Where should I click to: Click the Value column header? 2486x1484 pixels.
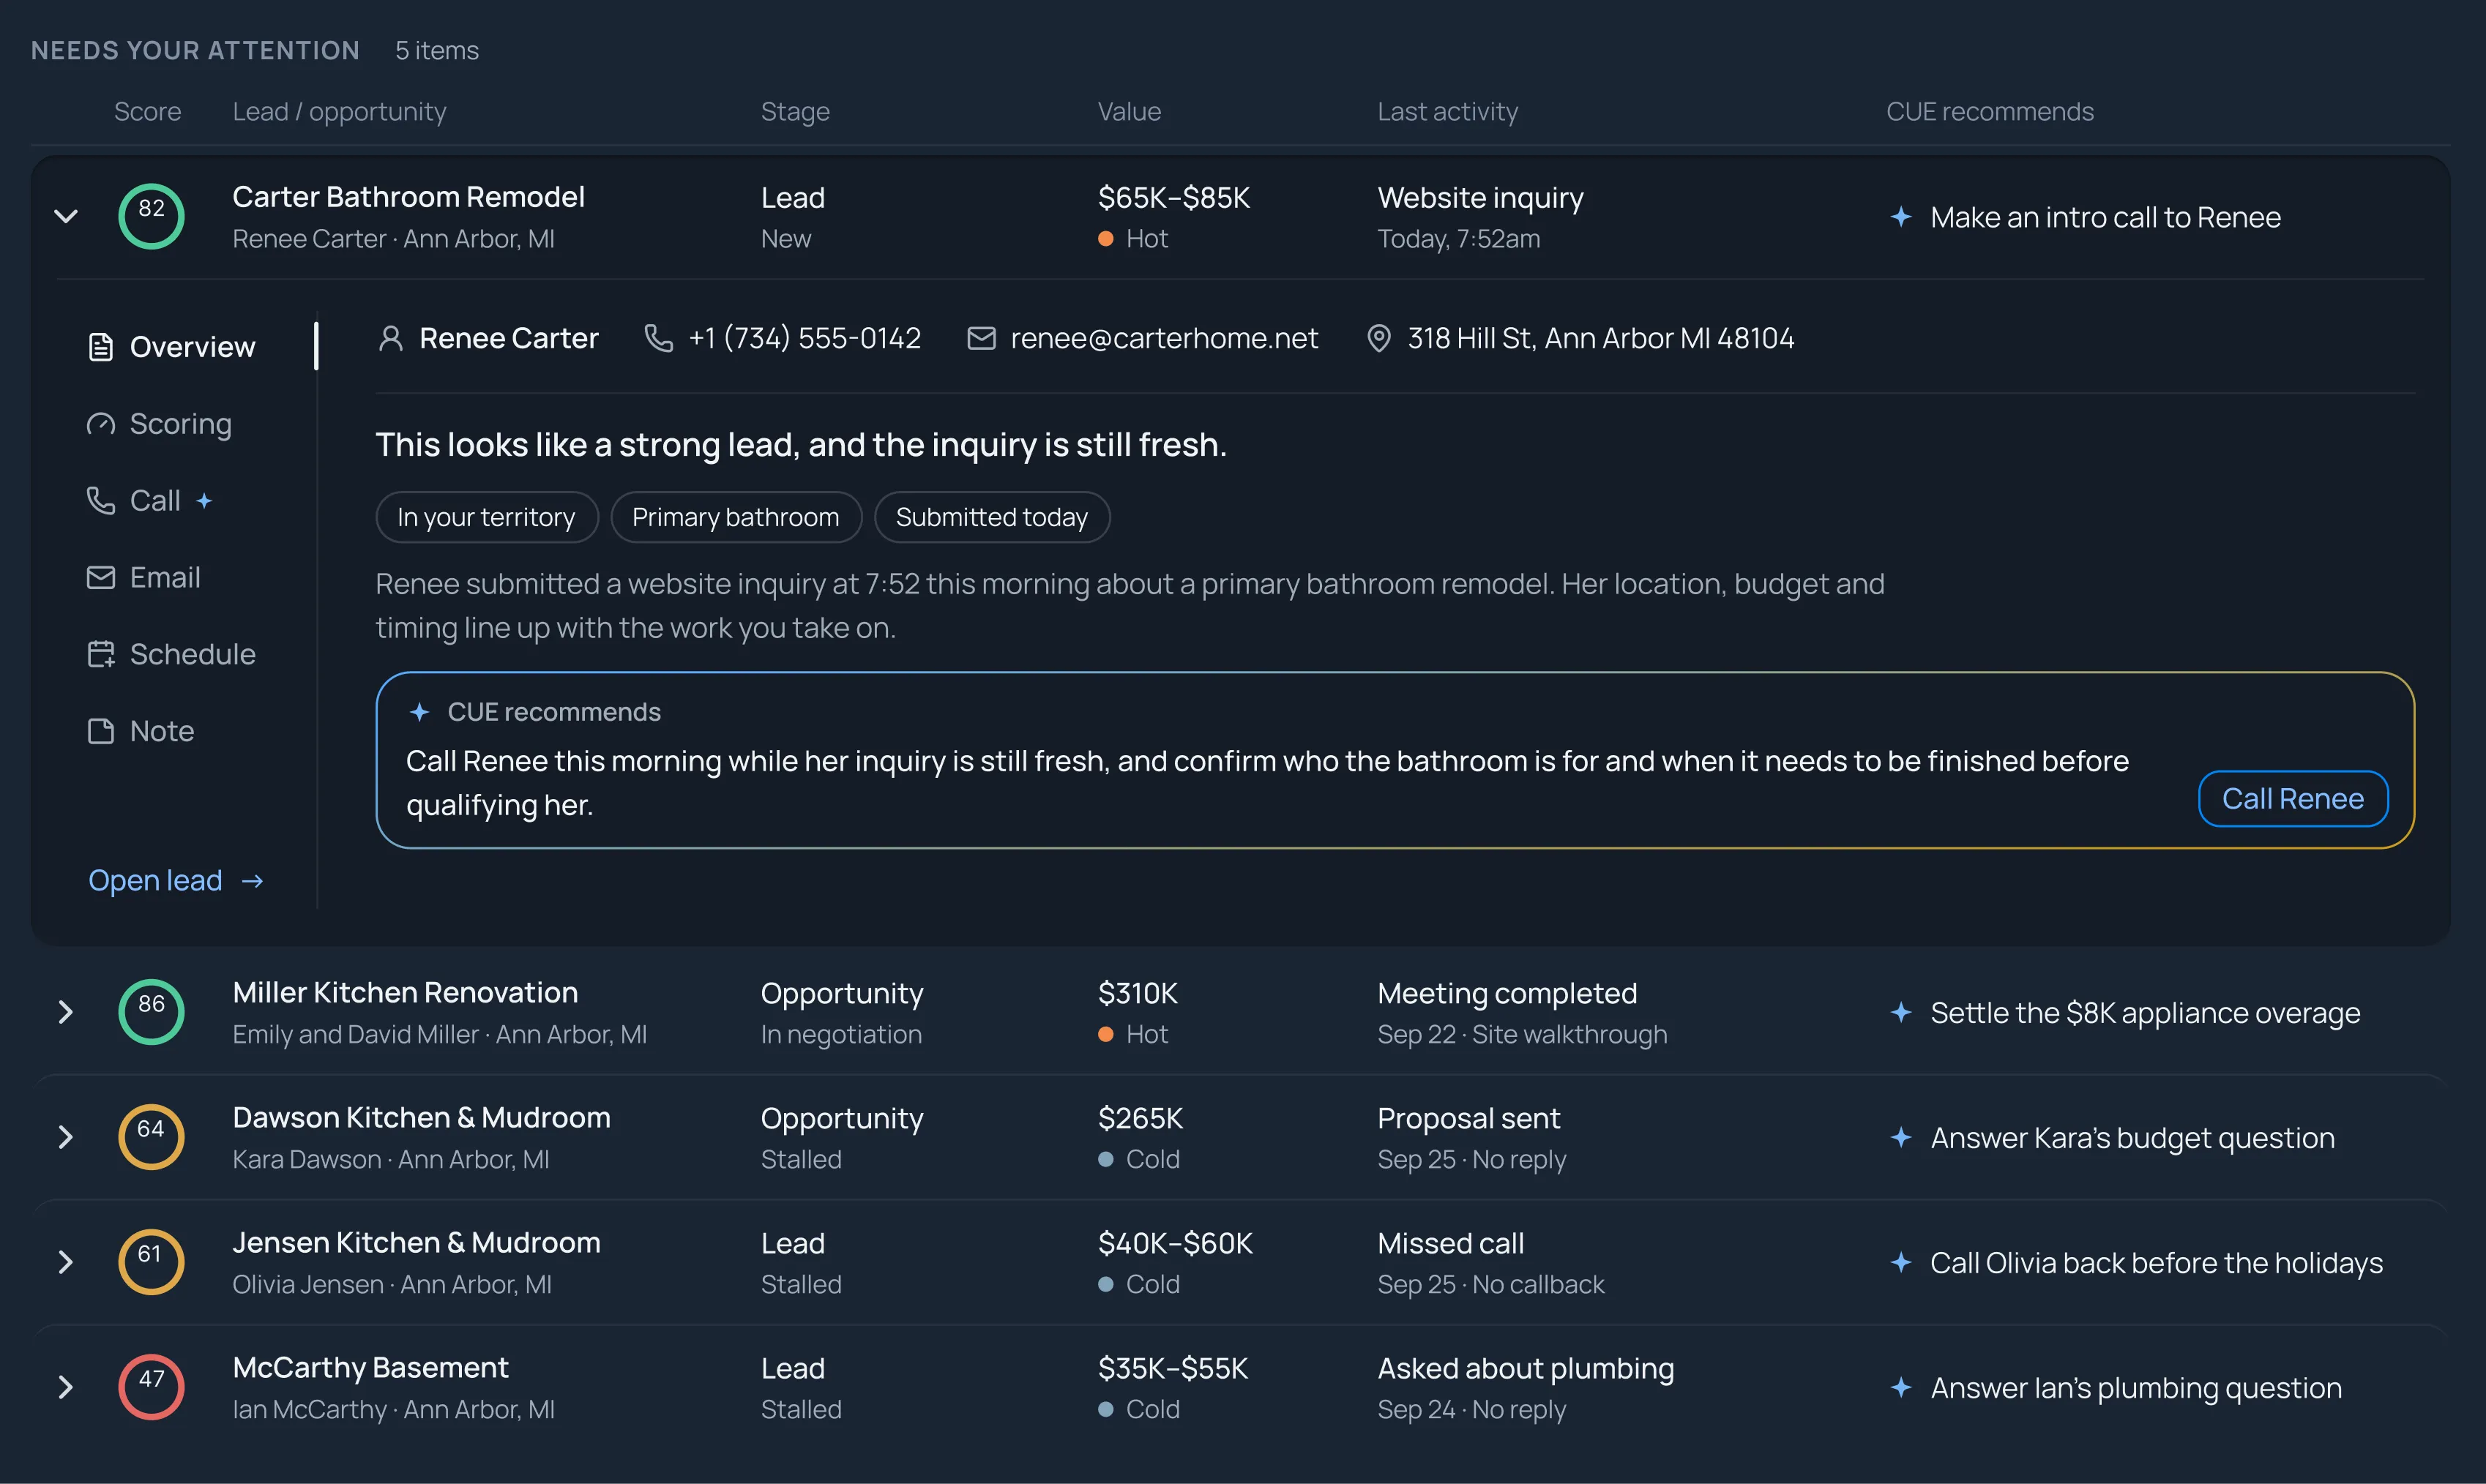1130,112
